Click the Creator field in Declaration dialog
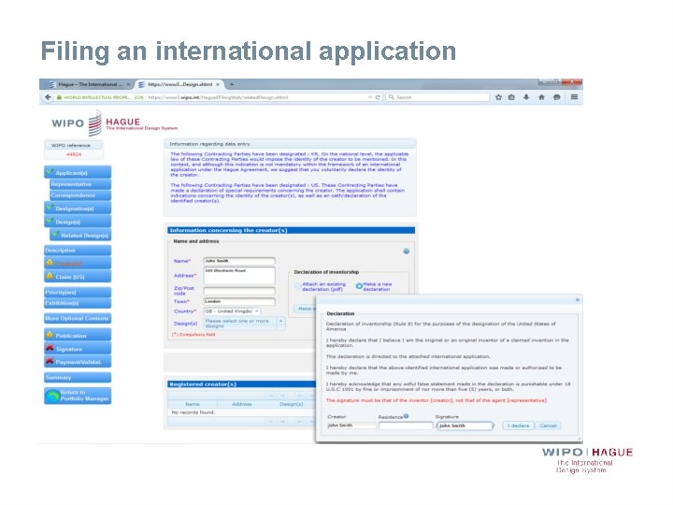673x505 pixels. pos(351,426)
